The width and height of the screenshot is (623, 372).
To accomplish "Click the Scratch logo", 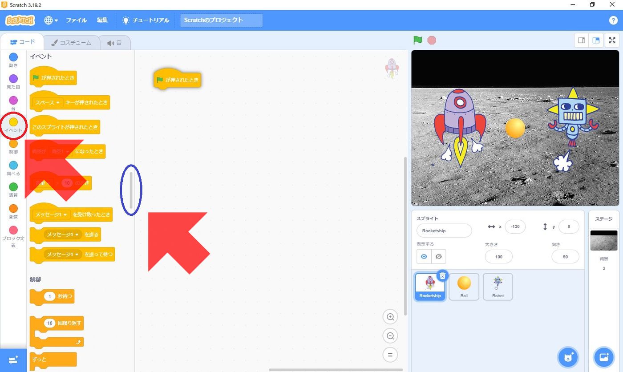I will pyautogui.click(x=20, y=20).
